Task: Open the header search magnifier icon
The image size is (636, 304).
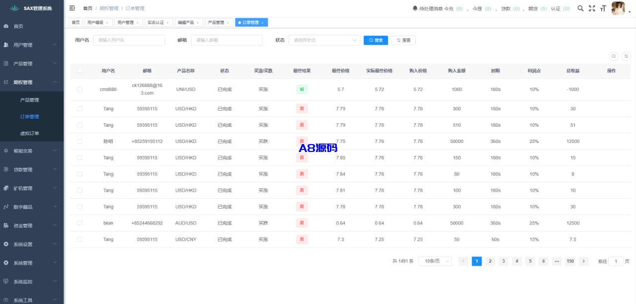Action: pos(580,8)
